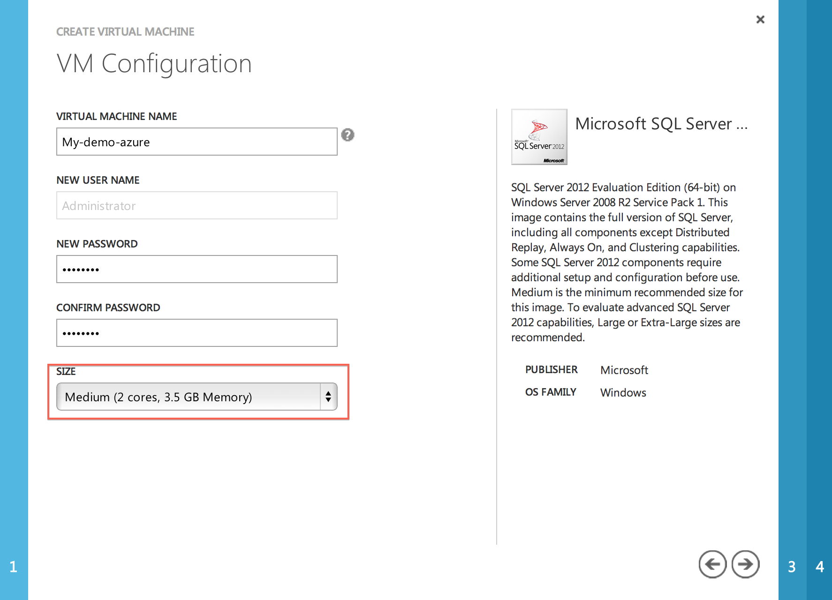Focus the New User Name Administrator field

coord(197,205)
